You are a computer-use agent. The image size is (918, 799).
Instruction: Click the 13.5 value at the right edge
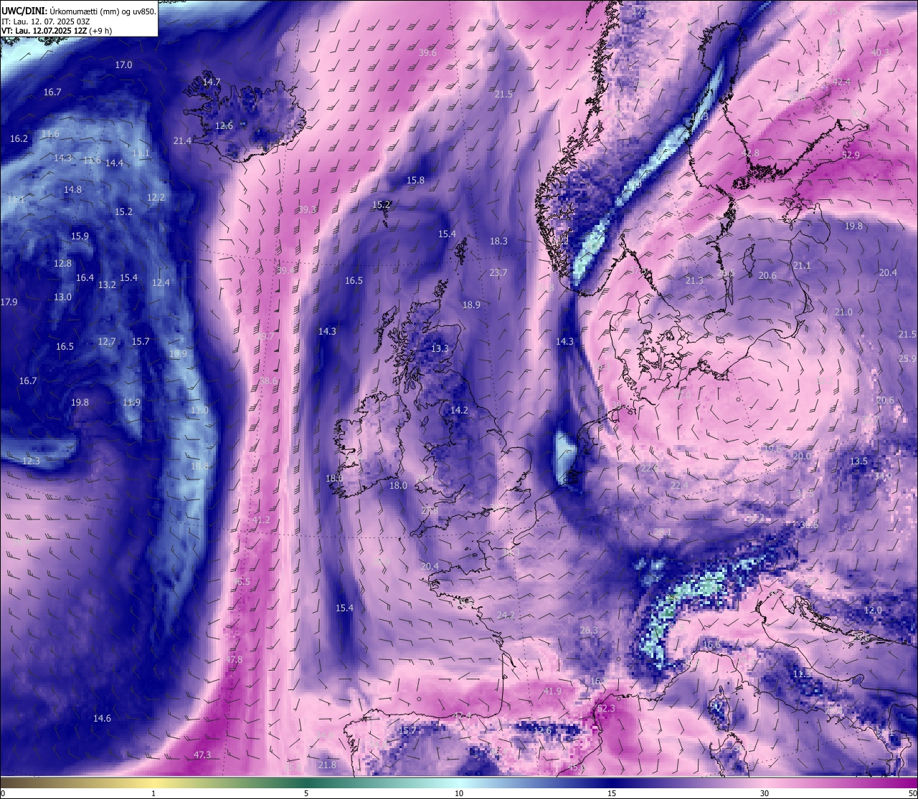[858, 461]
